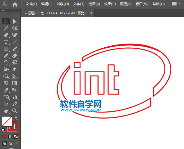This screenshot has width=184, height=149.
Task: Select the Gradient tool
Action: click(15, 83)
